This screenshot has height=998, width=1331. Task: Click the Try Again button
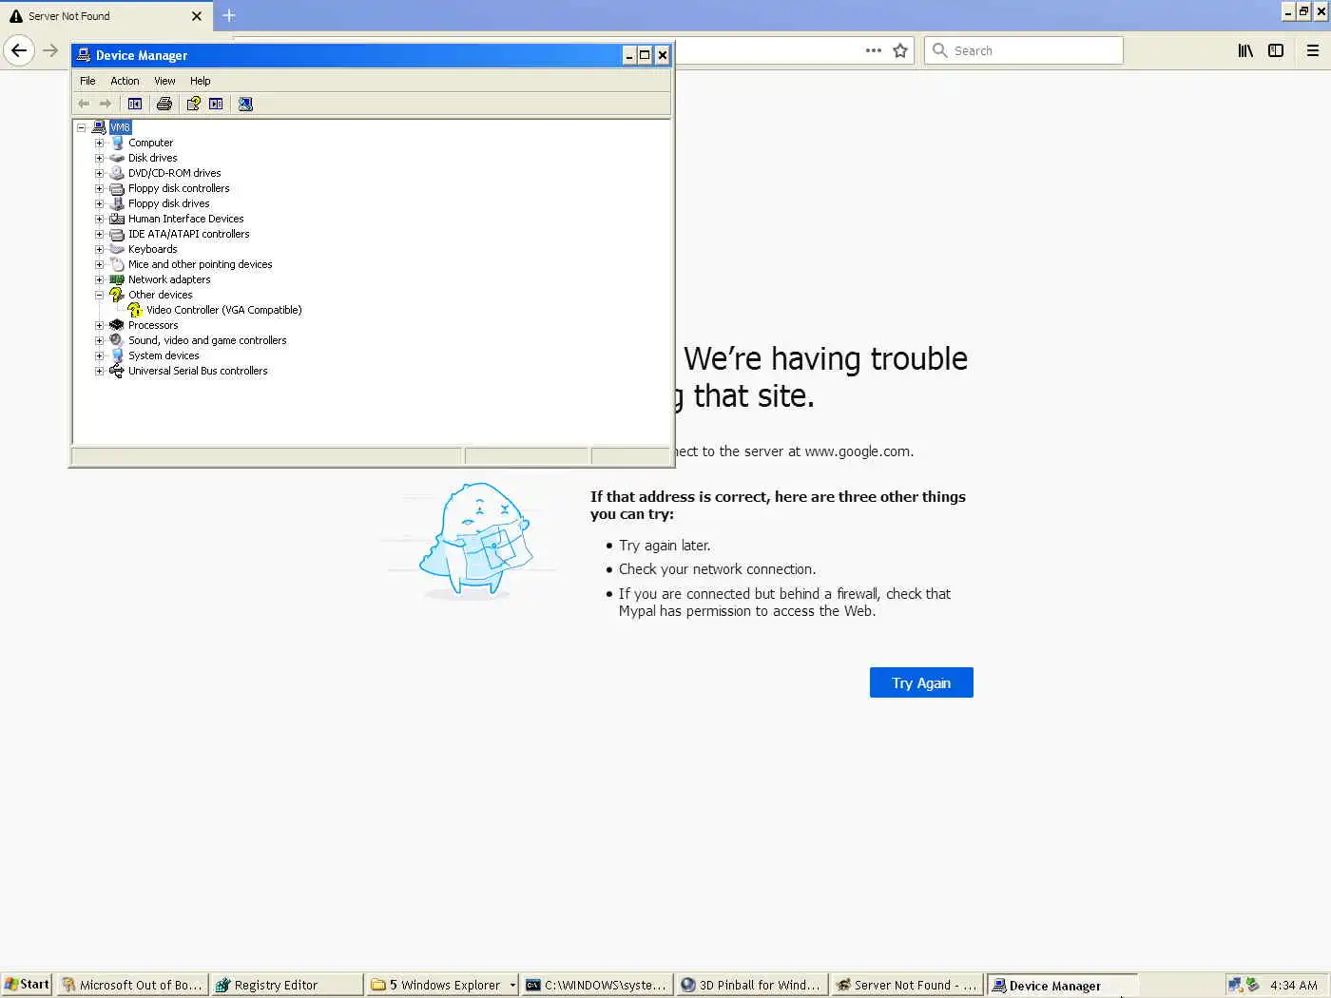(x=921, y=682)
